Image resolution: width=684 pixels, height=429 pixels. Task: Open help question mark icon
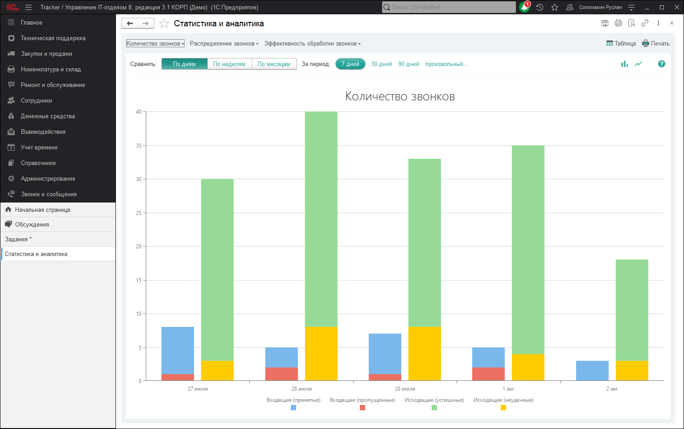(x=661, y=64)
